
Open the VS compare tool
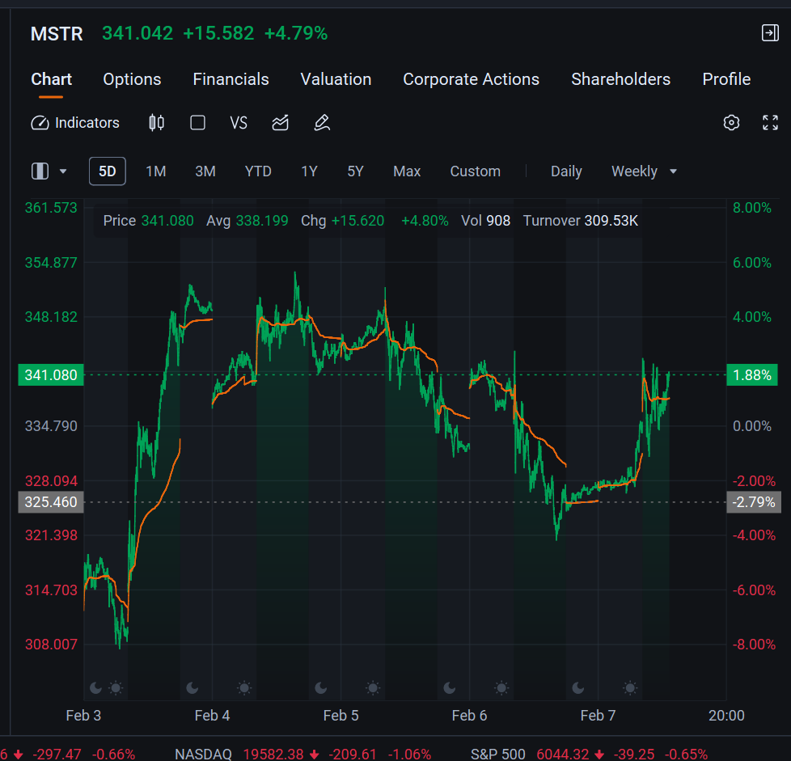click(239, 123)
